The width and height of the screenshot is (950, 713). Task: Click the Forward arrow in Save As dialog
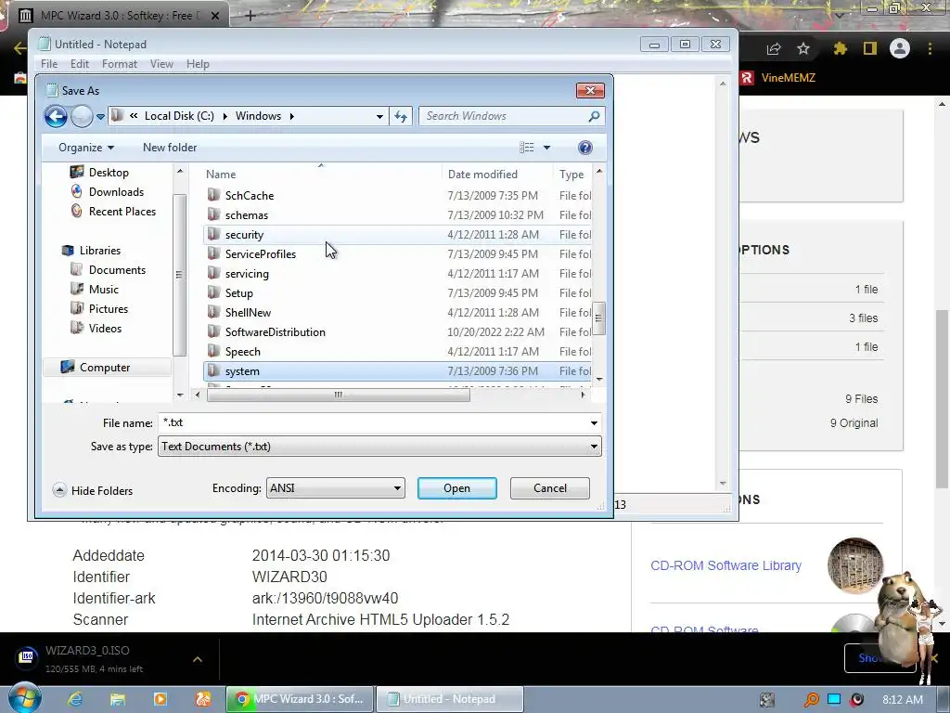pos(82,116)
